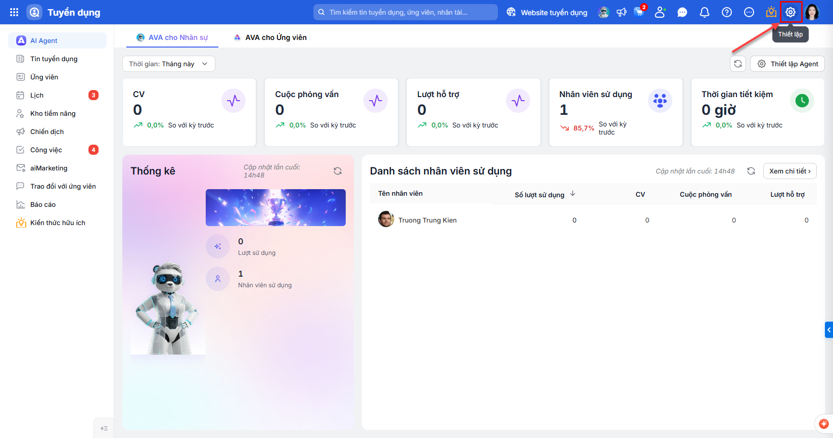Switch to AVA cho Nhân sự tab
Viewport: 833px width, 438px height.
[x=172, y=37]
